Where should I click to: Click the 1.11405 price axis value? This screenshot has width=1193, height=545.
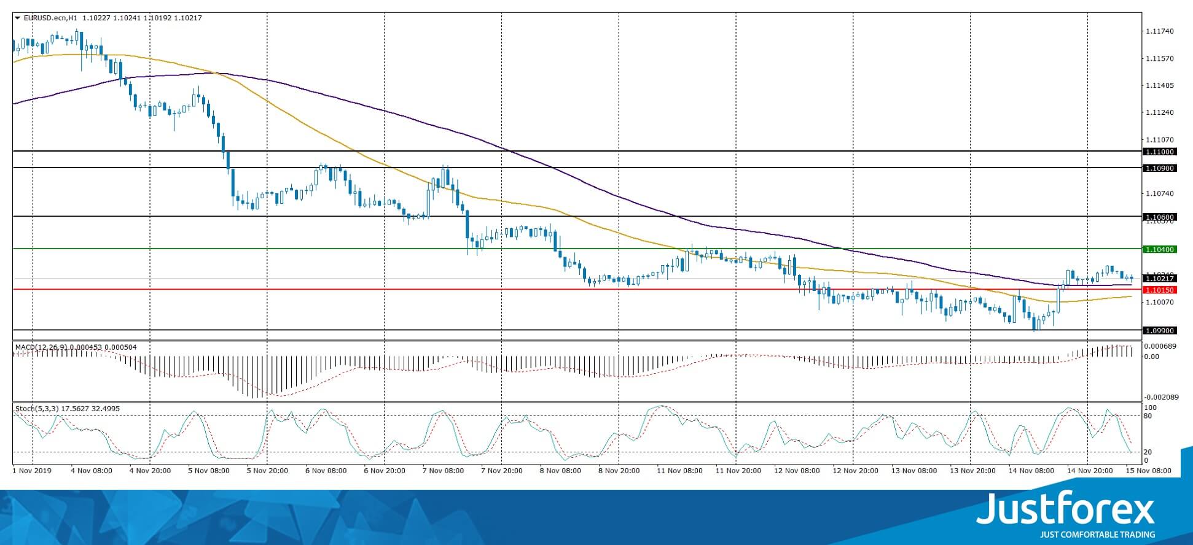pyautogui.click(x=1159, y=86)
